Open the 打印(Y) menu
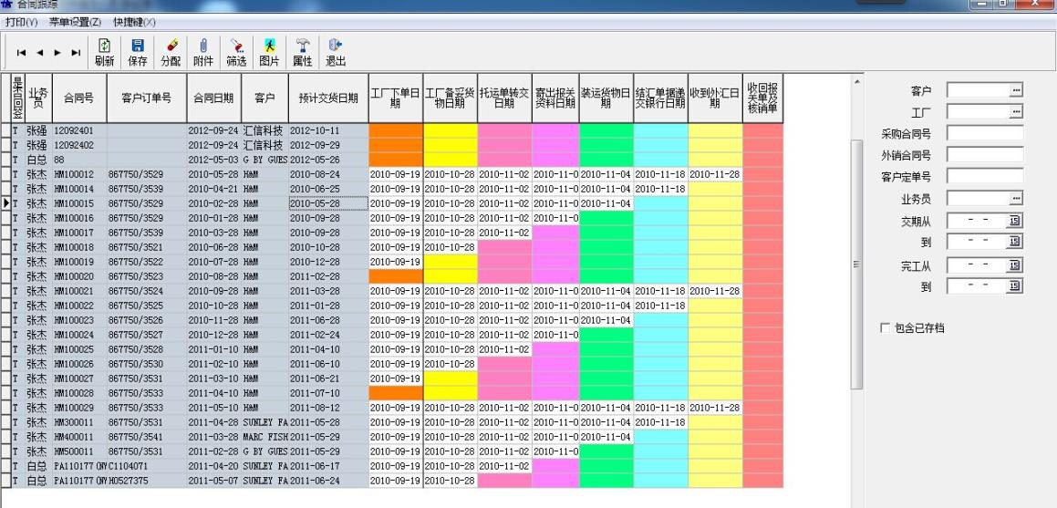Screen dimensions: 1057x508 [x=22, y=22]
